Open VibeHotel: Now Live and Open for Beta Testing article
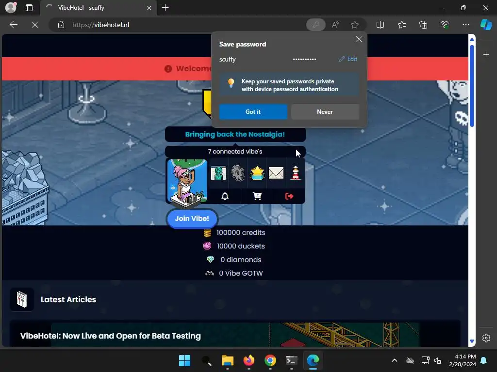This screenshot has width=497, height=372. [x=111, y=336]
